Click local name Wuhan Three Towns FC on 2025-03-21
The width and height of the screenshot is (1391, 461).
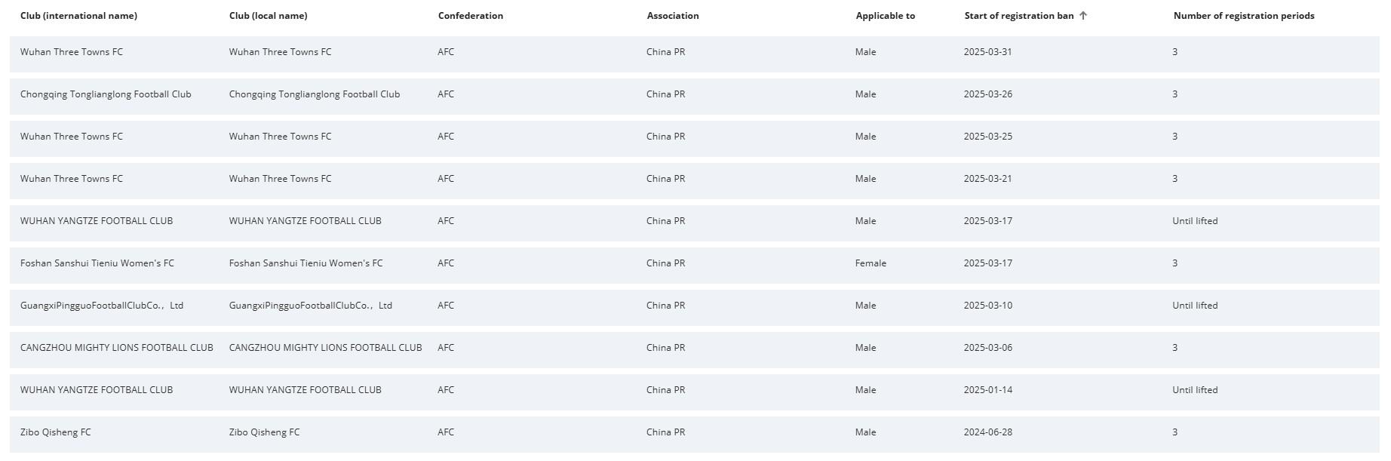280,179
